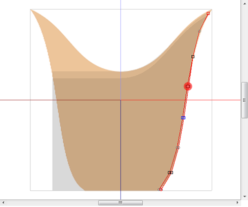Click the horizontal scrollbar thumb
The height and width of the screenshot is (207, 248).
coord(120,202)
